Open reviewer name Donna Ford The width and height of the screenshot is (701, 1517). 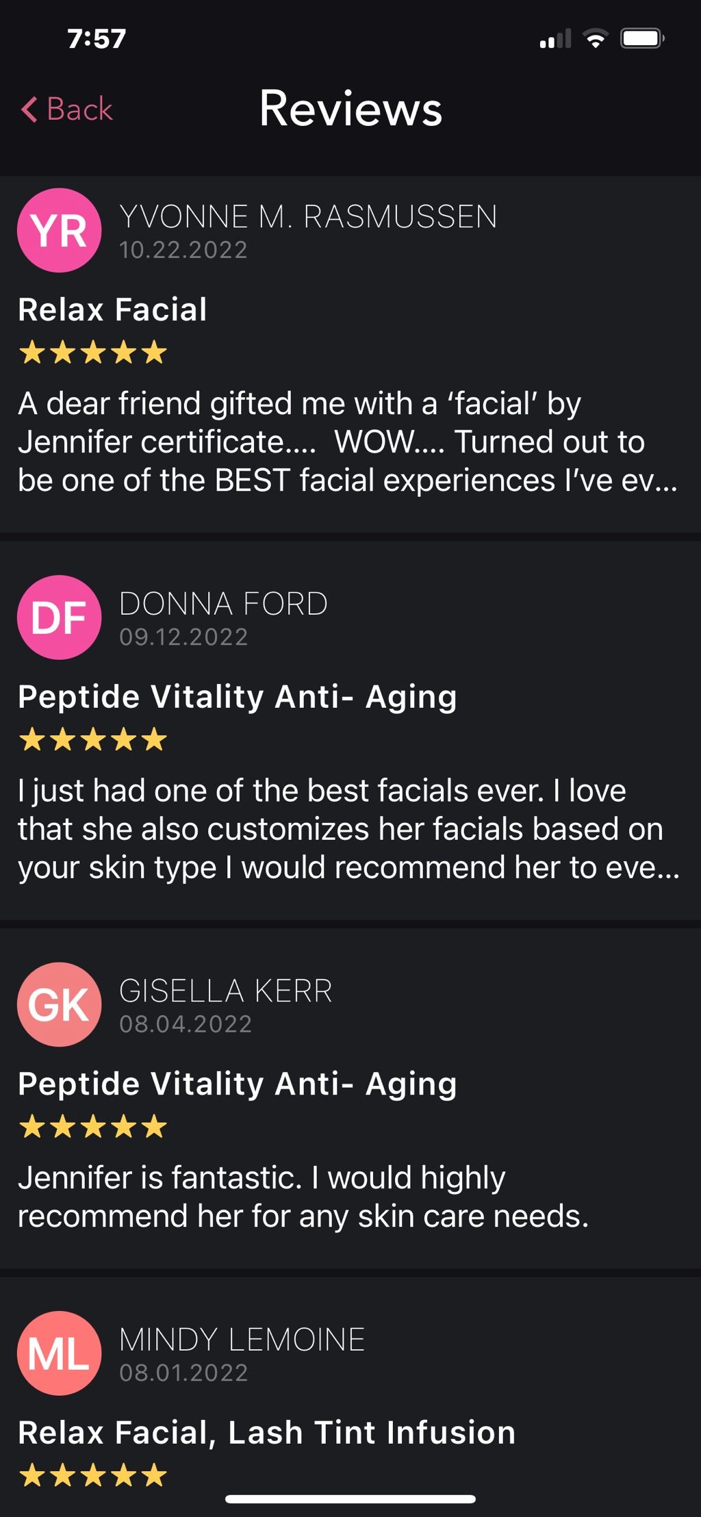[x=223, y=604]
